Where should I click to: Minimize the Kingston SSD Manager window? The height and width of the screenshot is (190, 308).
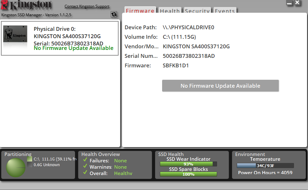[x=289, y=3]
